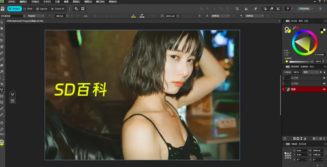This screenshot has width=327, height=167.
Task: Open the 编辑 menu
Action: tap(23, 2)
